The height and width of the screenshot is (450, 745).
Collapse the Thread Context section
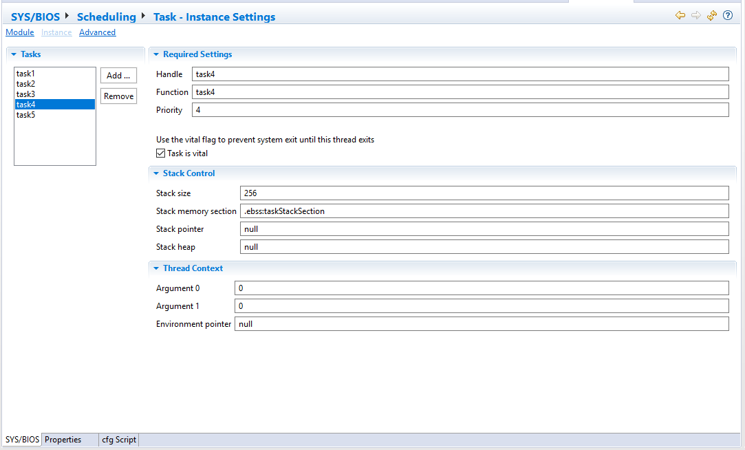tap(156, 268)
